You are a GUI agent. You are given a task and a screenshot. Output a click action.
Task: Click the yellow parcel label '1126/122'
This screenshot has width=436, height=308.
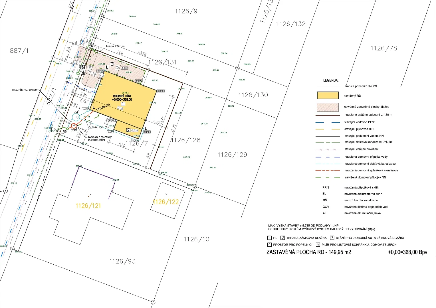pyautogui.click(x=166, y=202)
